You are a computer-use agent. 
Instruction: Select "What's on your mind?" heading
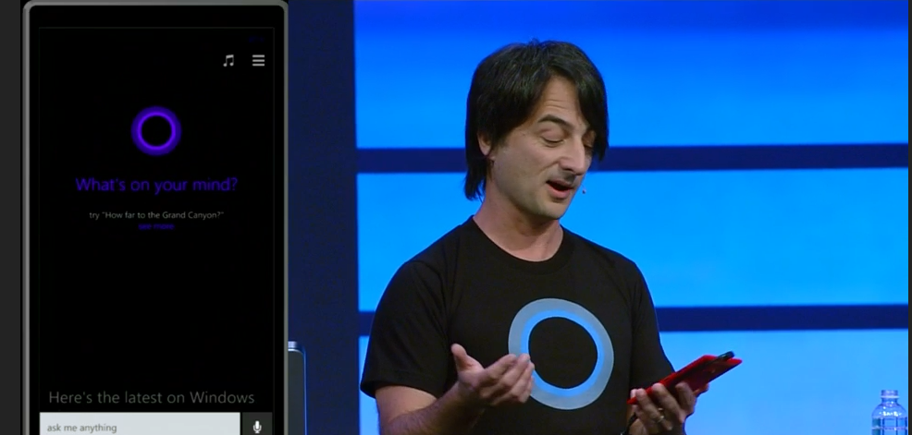pos(156,185)
